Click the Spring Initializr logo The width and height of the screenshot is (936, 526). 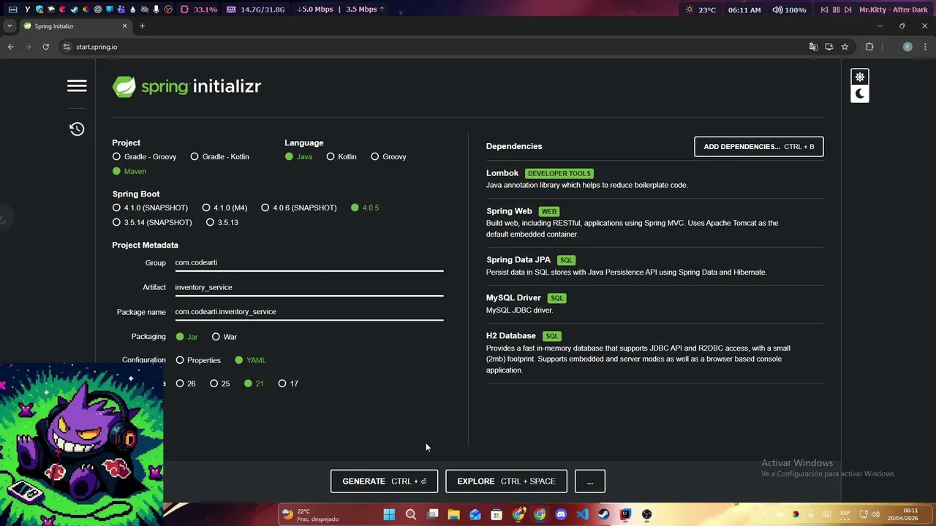point(186,86)
